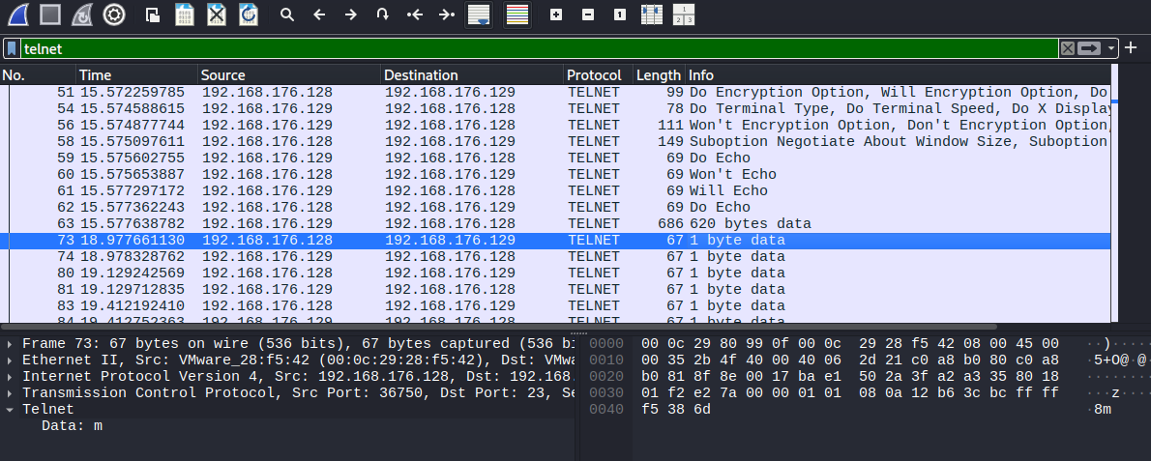The height and width of the screenshot is (461, 1151).
Task: Go back in packet history
Action: click(318, 14)
